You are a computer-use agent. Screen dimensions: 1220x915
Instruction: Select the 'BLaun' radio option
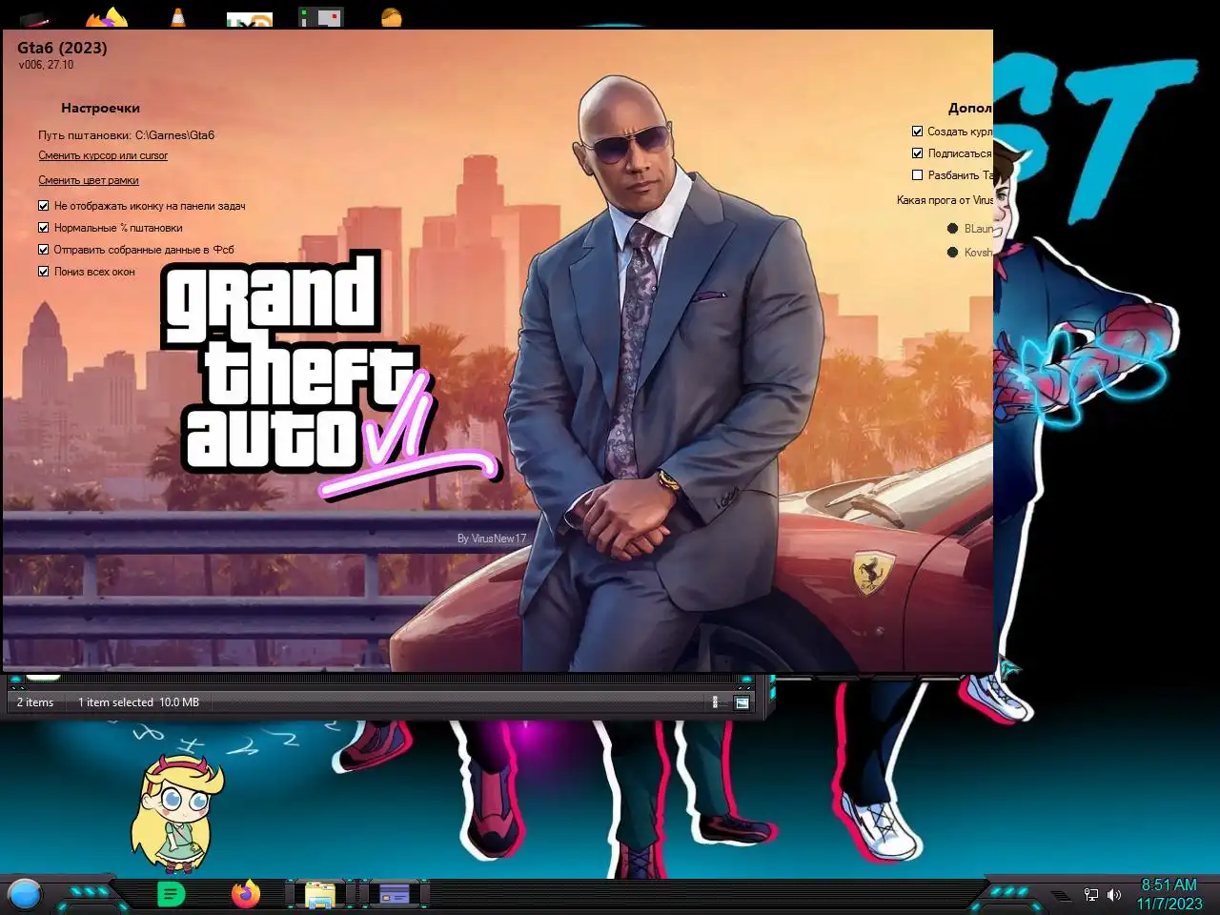click(952, 228)
